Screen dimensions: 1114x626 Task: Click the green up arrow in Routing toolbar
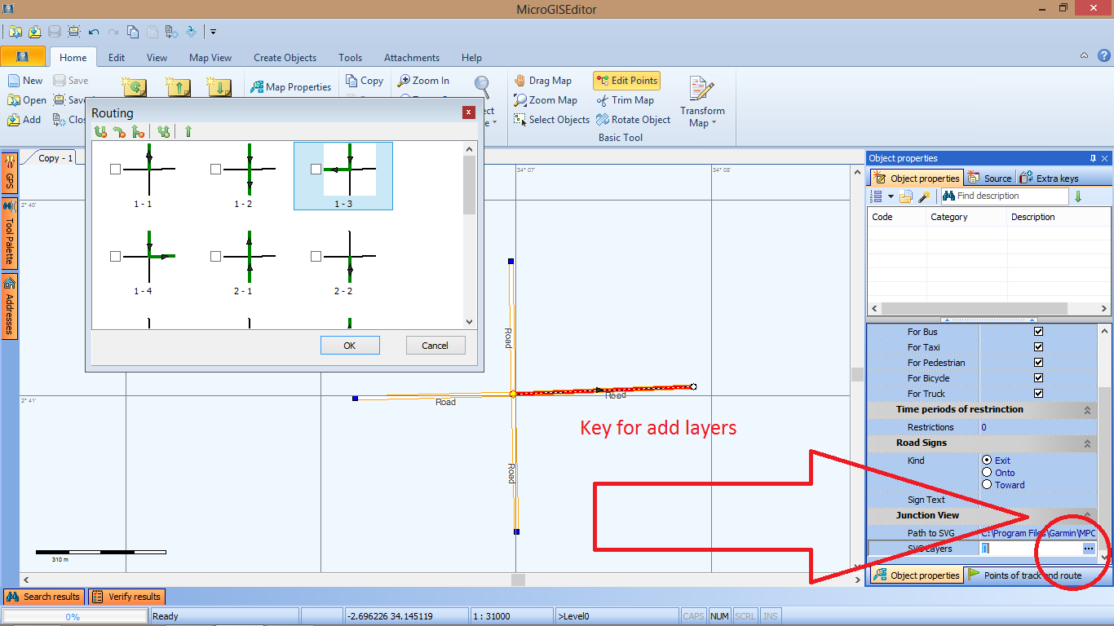point(188,131)
